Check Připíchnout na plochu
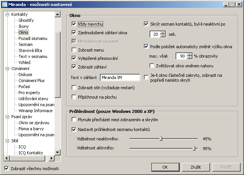Screen dimensions: 244x175 [74, 97]
